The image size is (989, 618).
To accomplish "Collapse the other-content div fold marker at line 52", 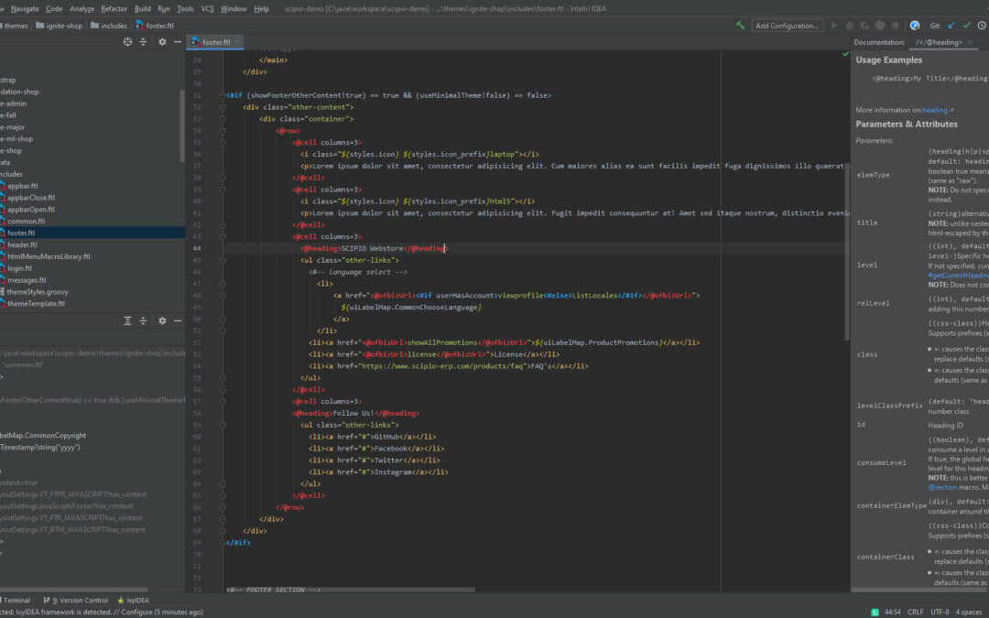I will coord(223,107).
